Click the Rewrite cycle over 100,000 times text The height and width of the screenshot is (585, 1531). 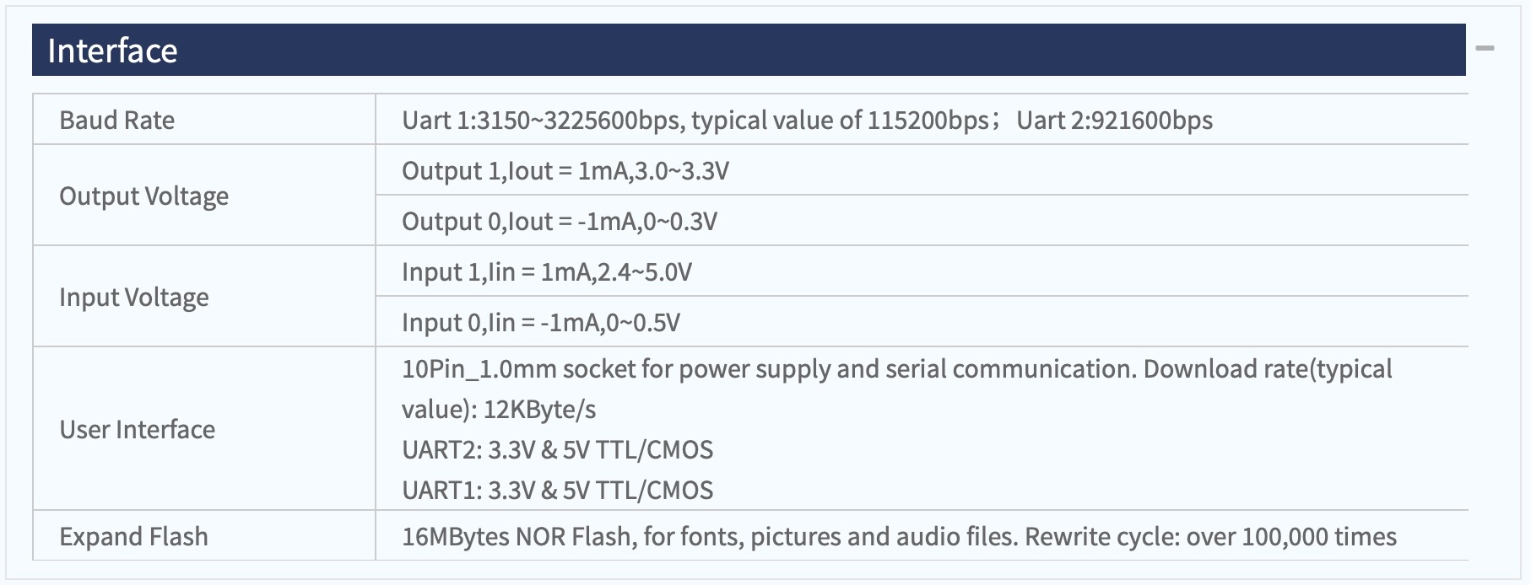(1210, 536)
